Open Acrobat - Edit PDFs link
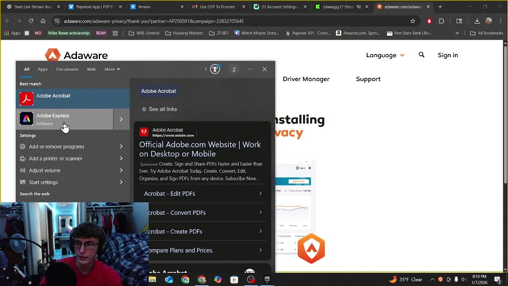The image size is (508, 286). tap(203, 193)
